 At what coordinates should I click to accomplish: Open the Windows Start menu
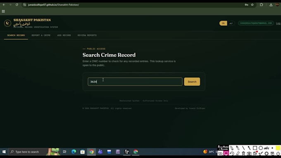(x=4, y=152)
